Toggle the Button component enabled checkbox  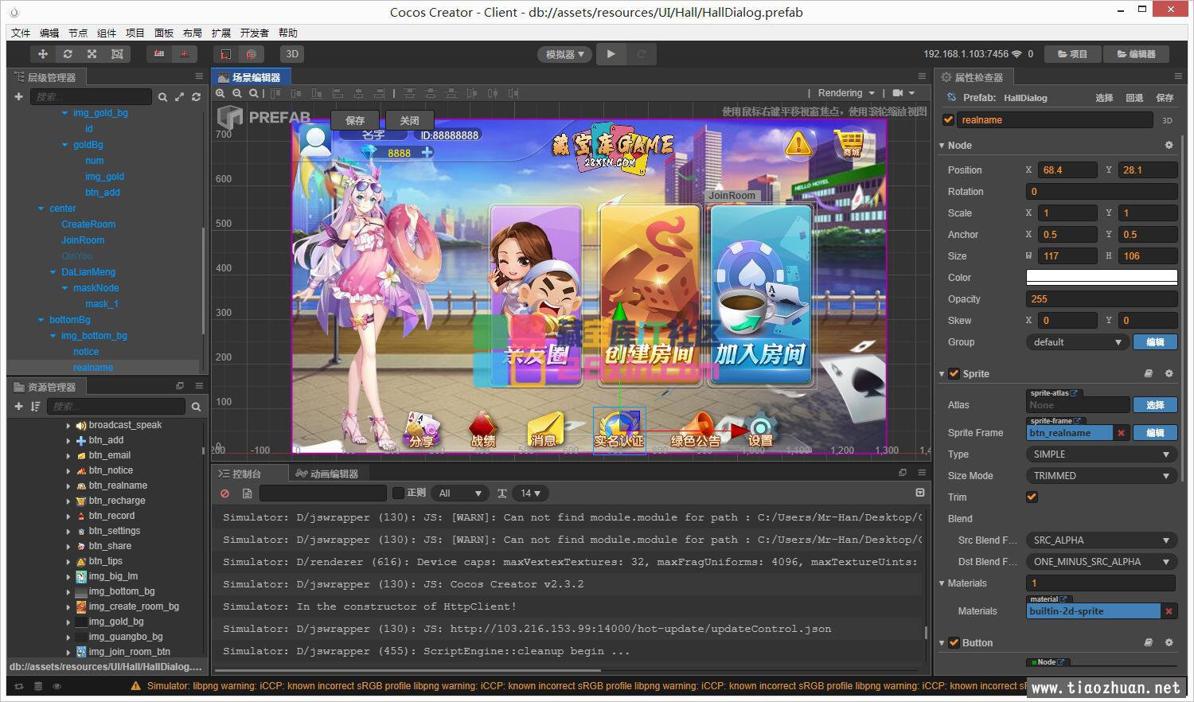(954, 643)
